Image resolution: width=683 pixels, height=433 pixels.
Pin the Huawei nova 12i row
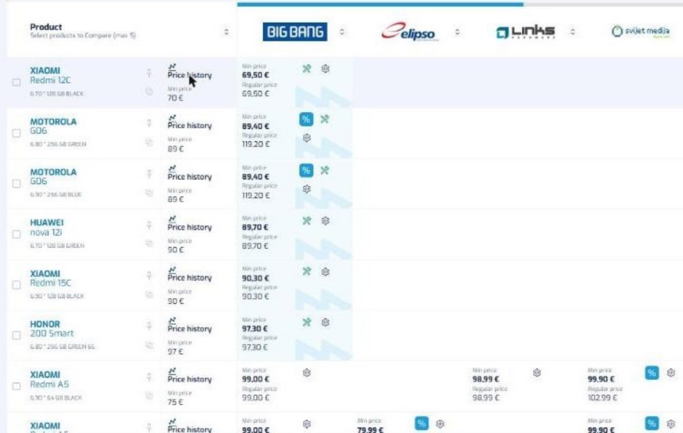pyautogui.click(x=149, y=225)
